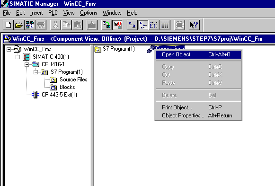Select Source Files label in tree

click(73, 80)
